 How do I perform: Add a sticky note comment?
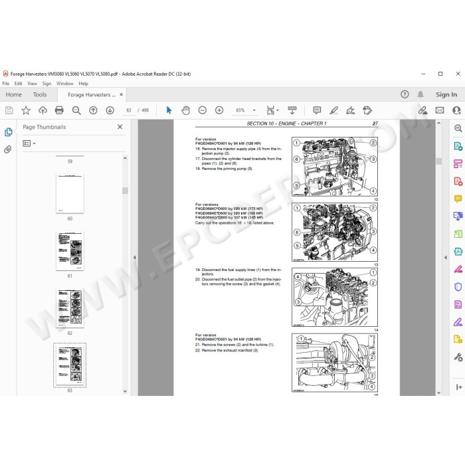(x=317, y=110)
